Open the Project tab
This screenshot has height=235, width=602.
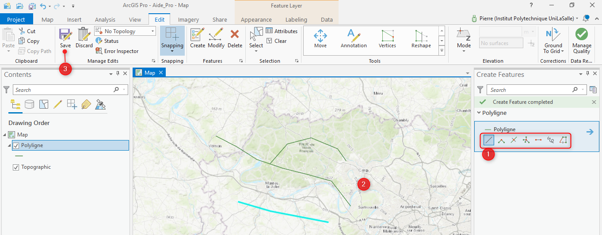(16, 19)
